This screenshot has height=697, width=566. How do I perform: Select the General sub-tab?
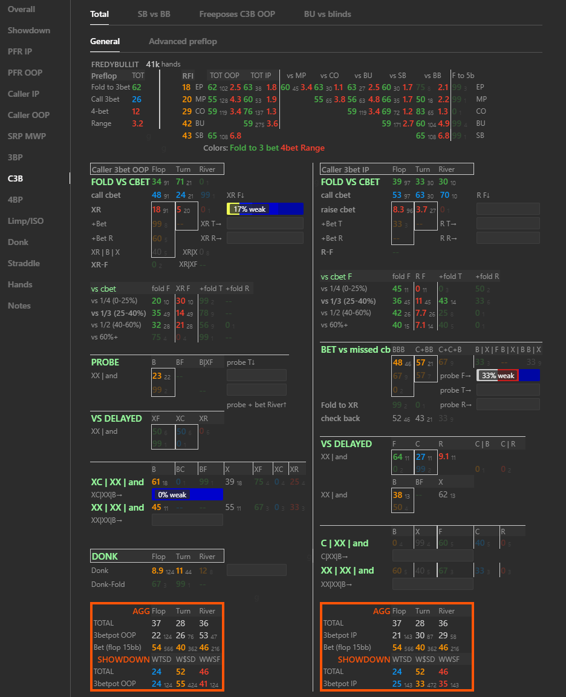pos(105,41)
